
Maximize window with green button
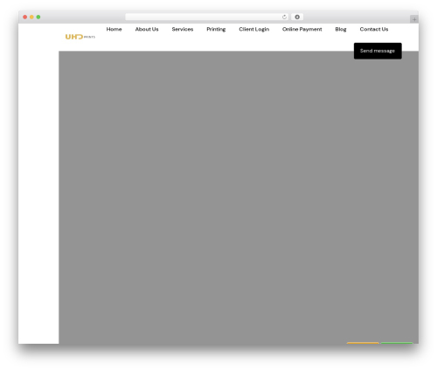click(x=38, y=17)
